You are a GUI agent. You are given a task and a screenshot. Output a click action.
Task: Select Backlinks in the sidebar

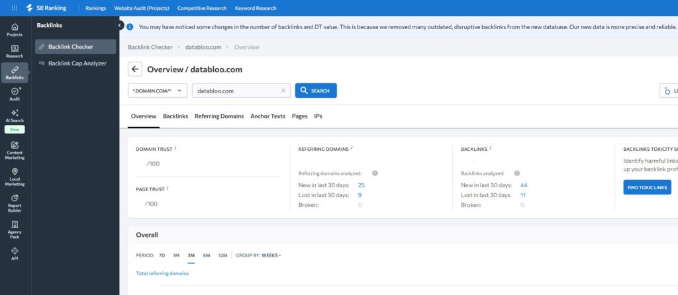[x=15, y=73]
